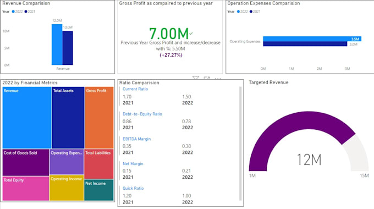374x209 pixels.
Task: Click the 7.00M gross profit KPI value
Action: point(169,34)
